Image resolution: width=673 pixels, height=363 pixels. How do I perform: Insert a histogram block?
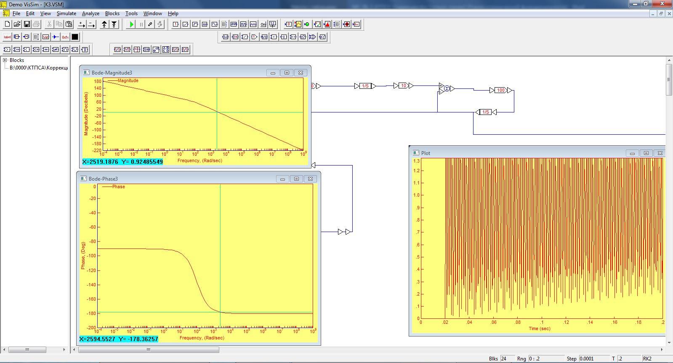click(x=327, y=24)
